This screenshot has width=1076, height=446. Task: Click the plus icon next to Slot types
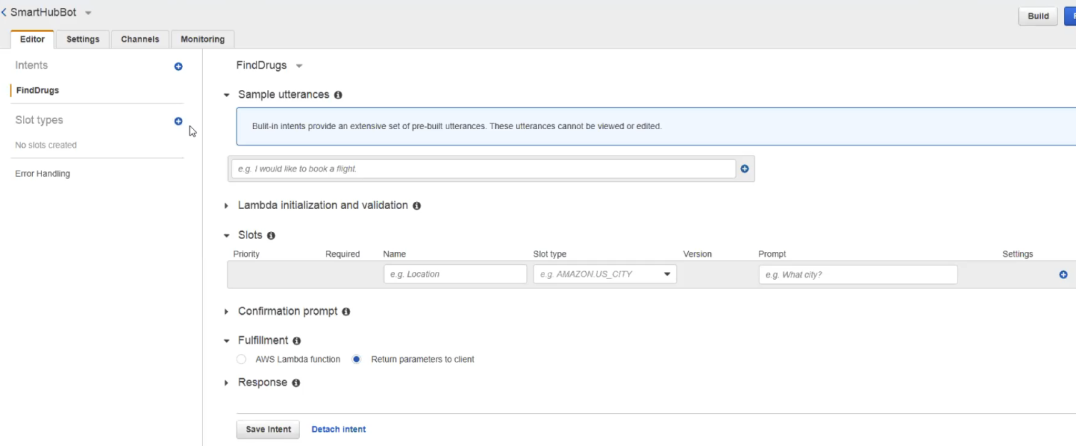tap(179, 121)
